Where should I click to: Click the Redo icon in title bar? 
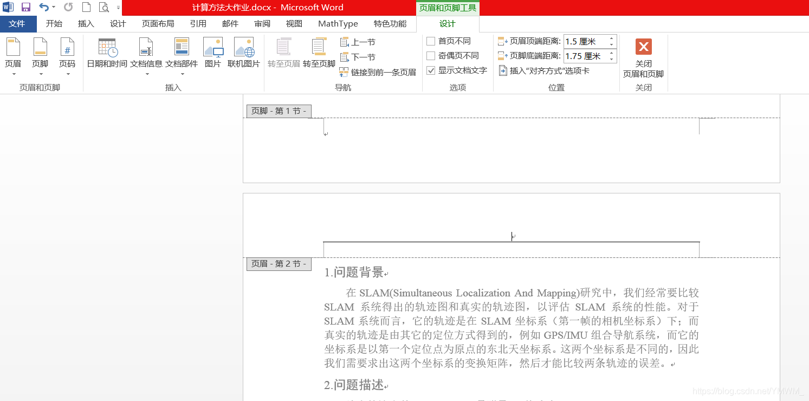(68, 8)
